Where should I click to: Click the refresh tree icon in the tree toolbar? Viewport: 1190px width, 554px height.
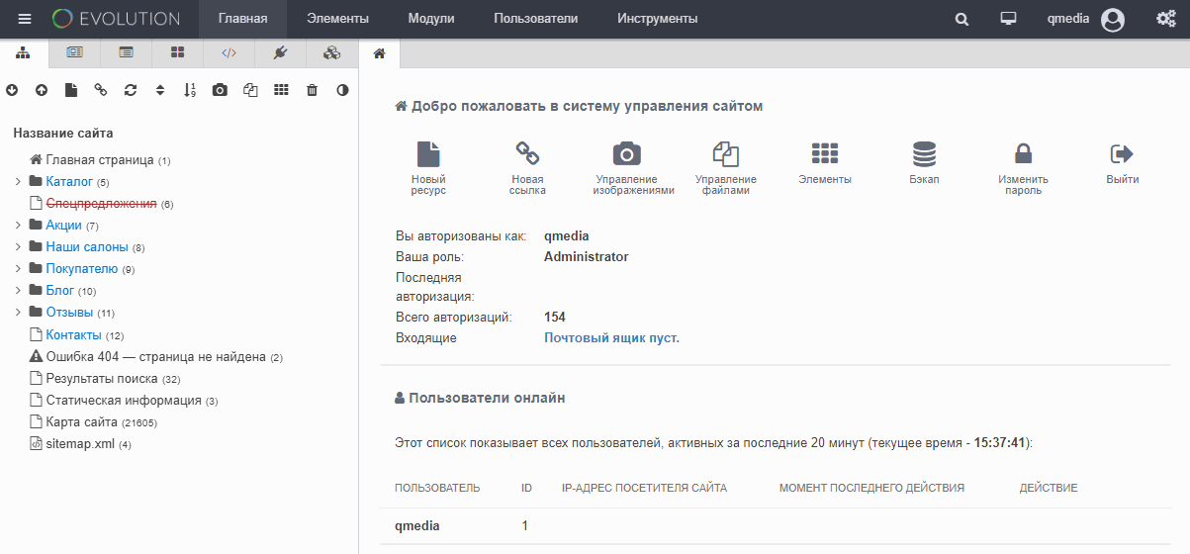130,90
